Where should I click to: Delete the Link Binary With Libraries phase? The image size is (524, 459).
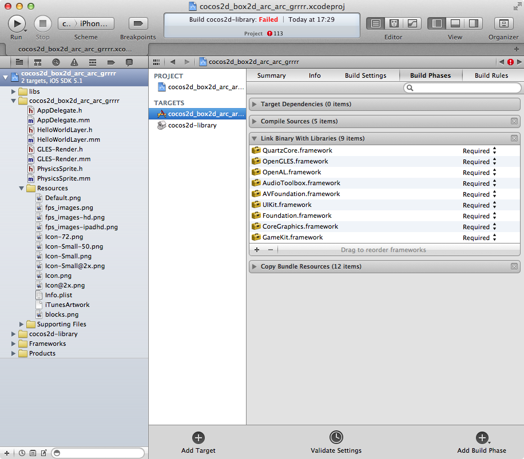[x=514, y=138]
